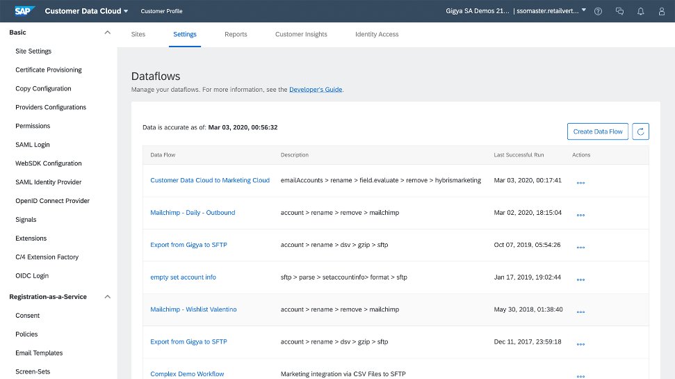This screenshot has width=675, height=379.
Task: Open actions menu for Mailchimp - Daily - Outbound
Action: coord(580,215)
